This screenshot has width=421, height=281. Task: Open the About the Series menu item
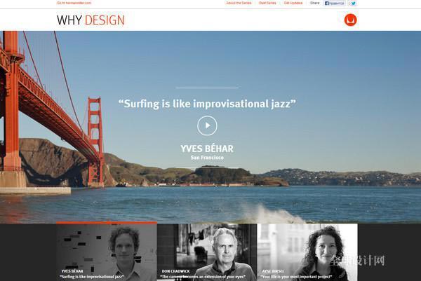pos(239,3)
